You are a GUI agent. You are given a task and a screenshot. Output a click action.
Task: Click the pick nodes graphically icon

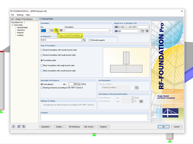[x=84, y=40]
